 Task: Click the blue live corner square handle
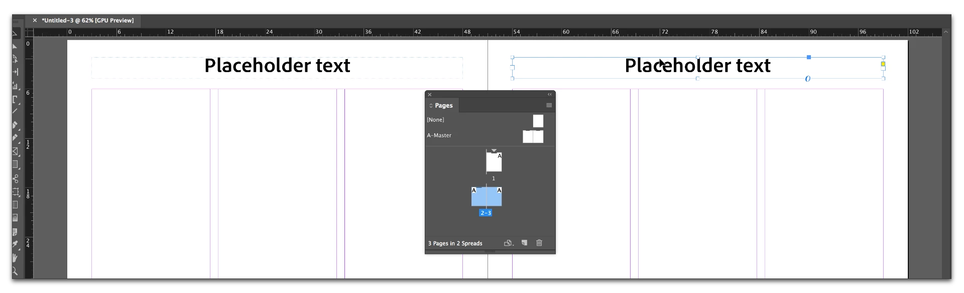pos(808,57)
